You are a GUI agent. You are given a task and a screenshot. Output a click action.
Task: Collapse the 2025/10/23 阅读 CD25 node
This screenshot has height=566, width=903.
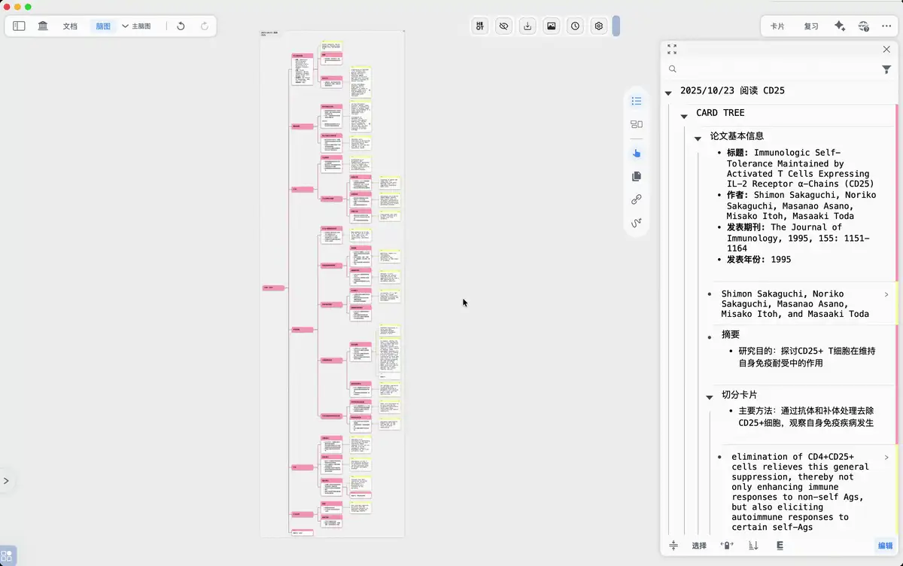coord(668,92)
